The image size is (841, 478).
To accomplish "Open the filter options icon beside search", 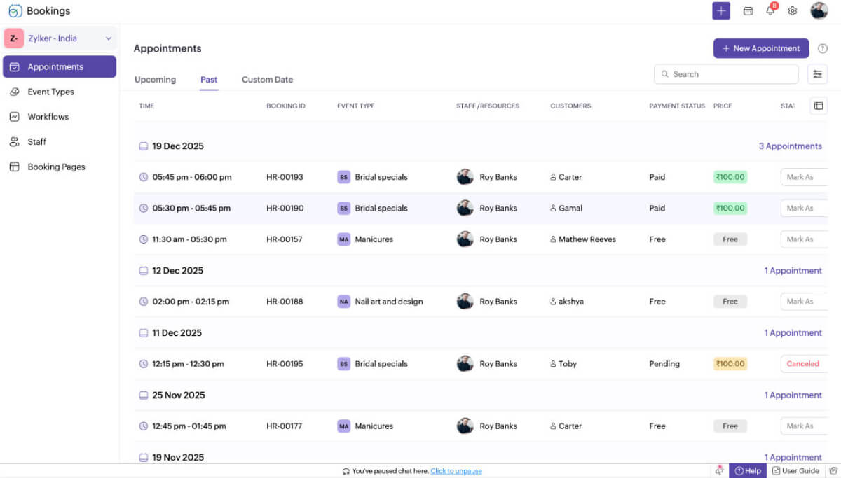I will pos(817,74).
